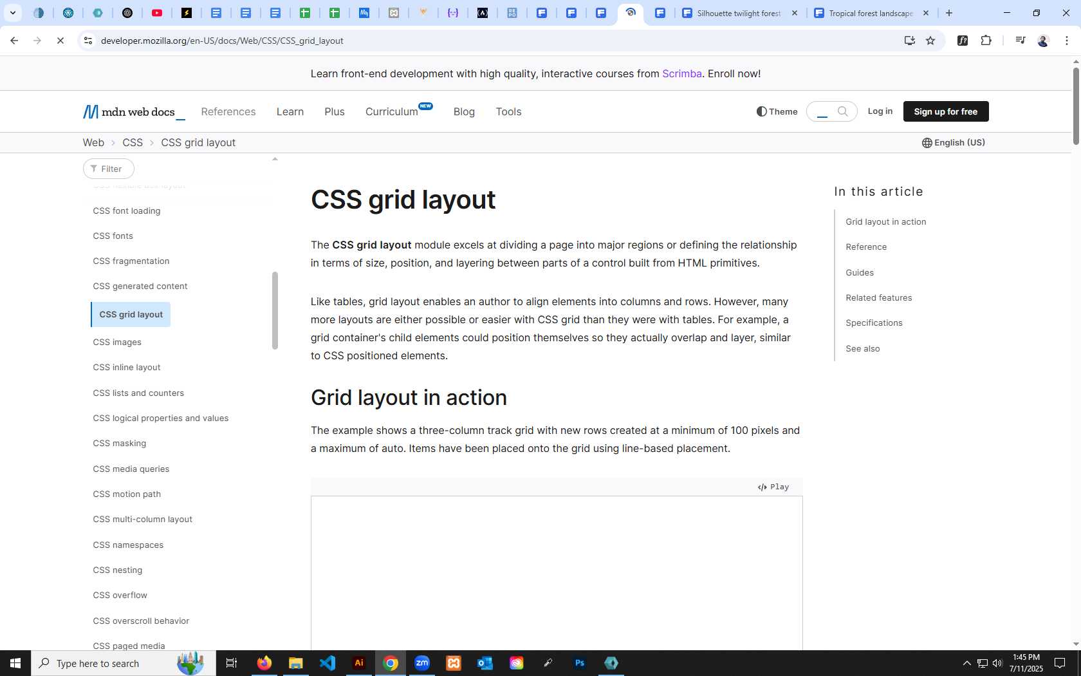
Task: Open the Chrome three-dot menu
Action: click(x=1067, y=41)
